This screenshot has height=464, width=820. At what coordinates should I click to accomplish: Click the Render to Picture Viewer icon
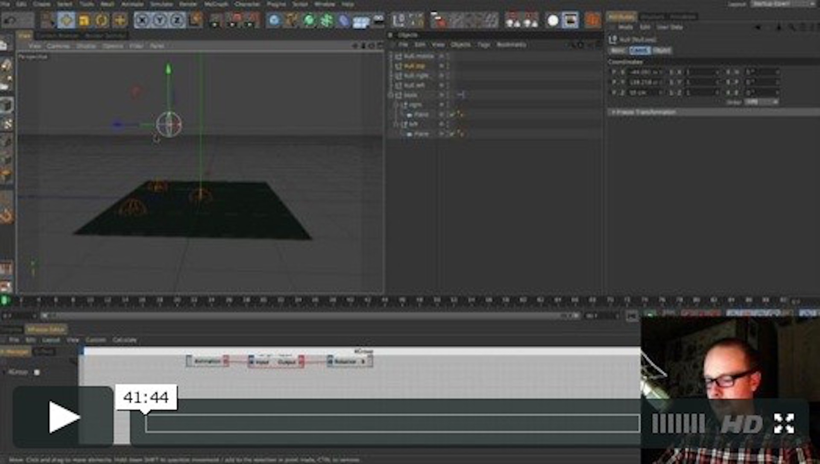tap(235, 20)
